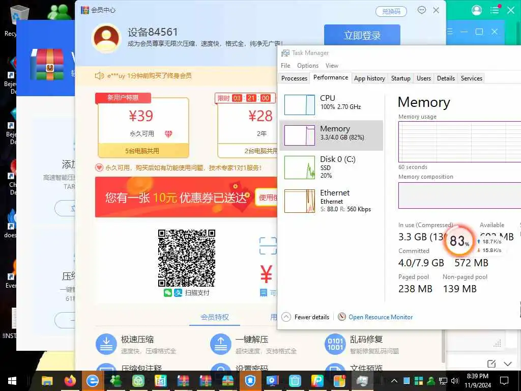Viewport: 521px width, 391px height.
Task: Switch to Services tab
Action: pos(471,78)
